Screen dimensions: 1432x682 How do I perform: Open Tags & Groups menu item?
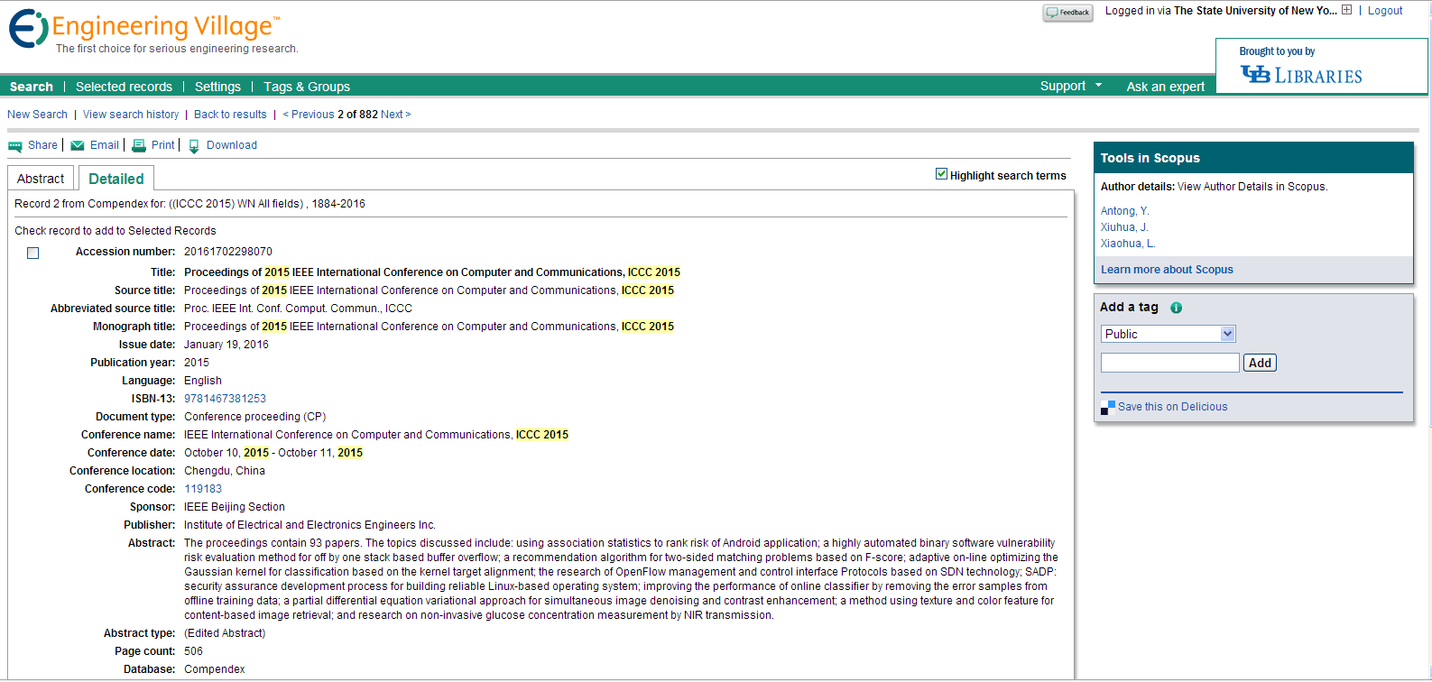307,87
